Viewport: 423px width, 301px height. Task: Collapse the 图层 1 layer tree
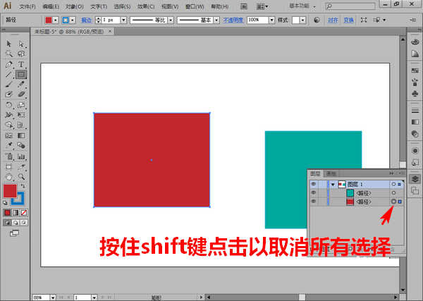(x=332, y=183)
